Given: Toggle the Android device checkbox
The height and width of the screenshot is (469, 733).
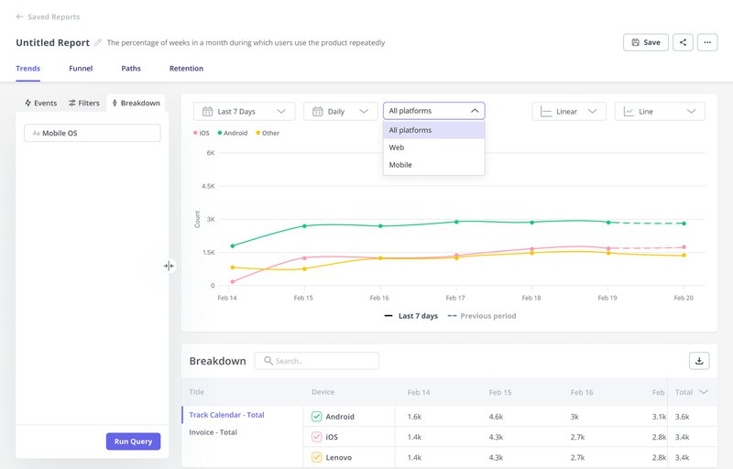Looking at the screenshot, I should tap(317, 417).
